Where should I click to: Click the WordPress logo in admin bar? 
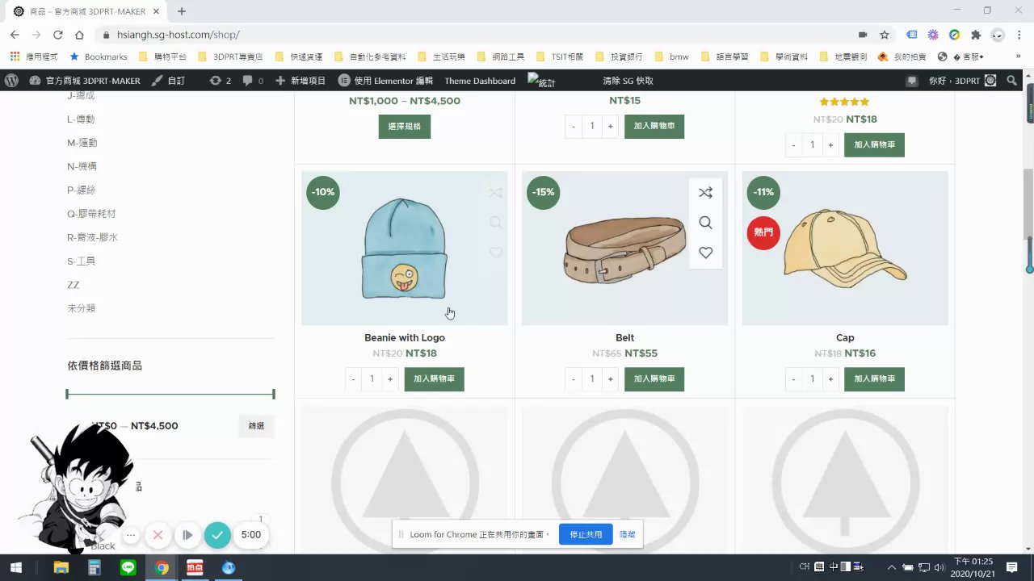pyautogui.click(x=11, y=81)
